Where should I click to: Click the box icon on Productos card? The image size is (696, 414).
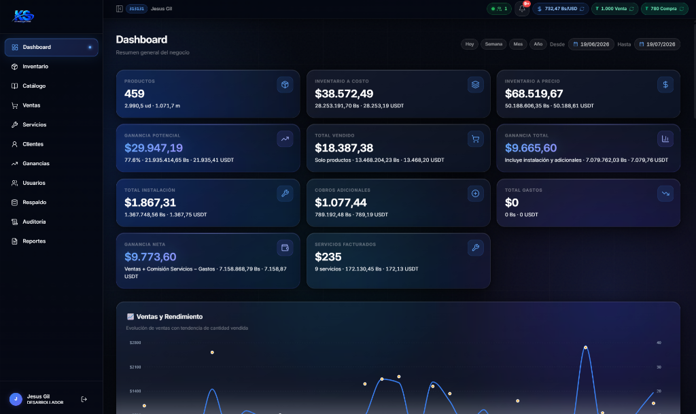click(285, 85)
